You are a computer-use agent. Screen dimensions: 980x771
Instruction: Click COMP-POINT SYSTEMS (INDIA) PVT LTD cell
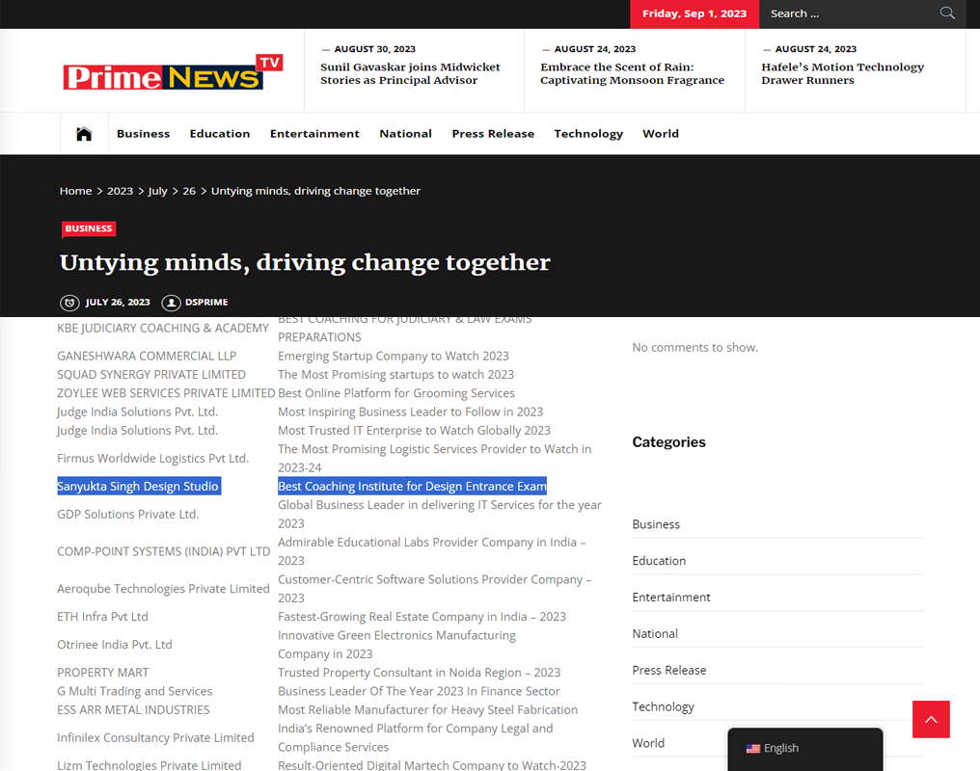163,552
